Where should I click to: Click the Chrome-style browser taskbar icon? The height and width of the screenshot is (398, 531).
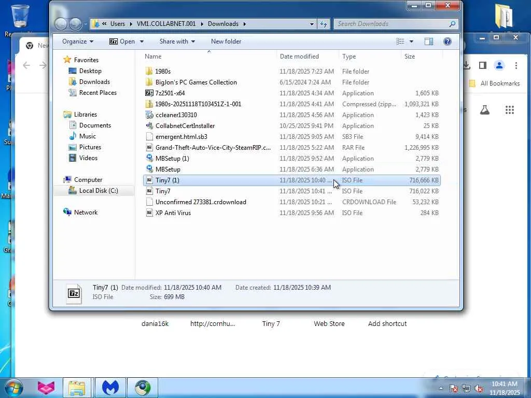[143, 388]
